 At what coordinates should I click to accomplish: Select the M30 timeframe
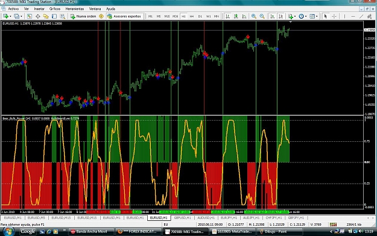(x=176, y=16)
